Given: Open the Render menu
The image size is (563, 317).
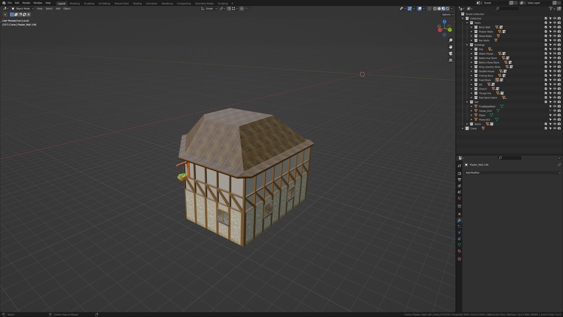Looking at the screenshot, I should (26, 3).
